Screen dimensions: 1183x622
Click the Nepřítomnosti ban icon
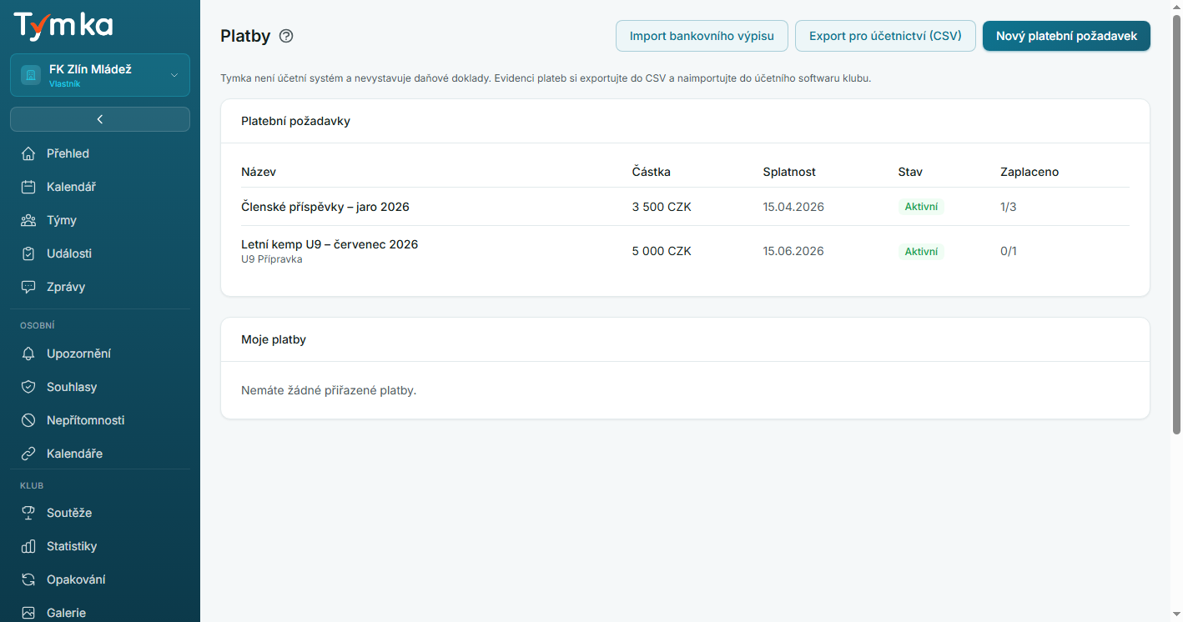[x=28, y=420]
